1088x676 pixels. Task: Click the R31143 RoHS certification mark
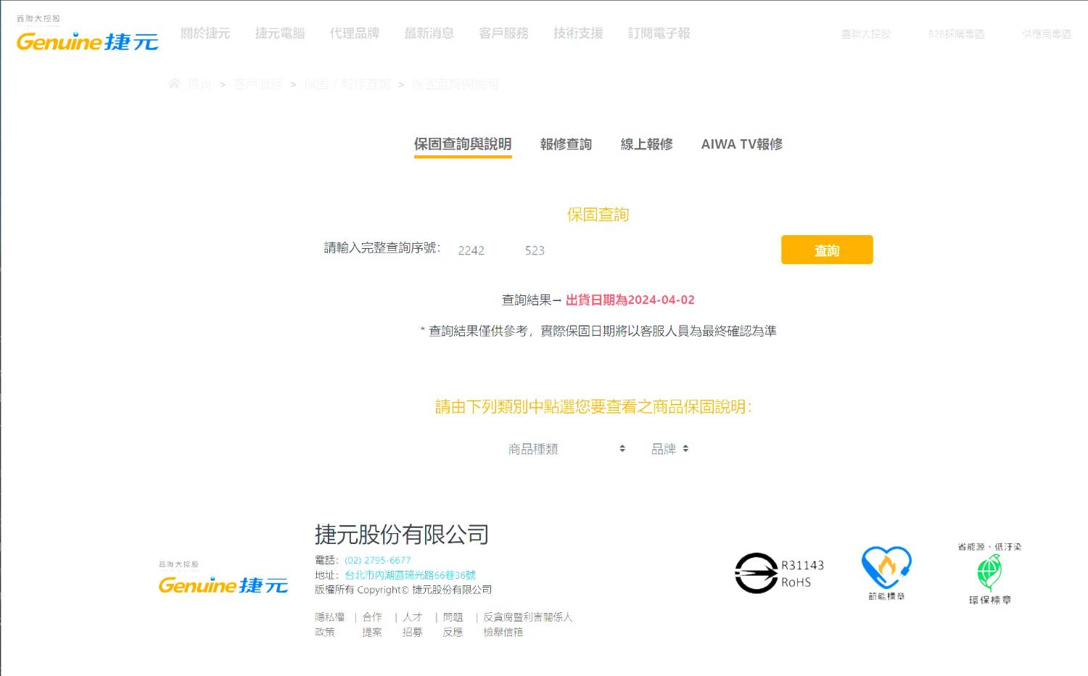click(779, 573)
